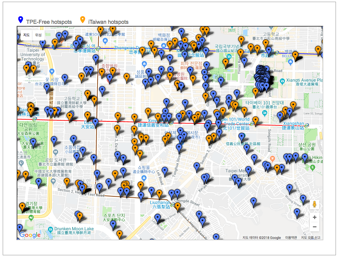Screen dimensions: 340x258
Task: Open the 이용약관 terms link
Action: [x=291, y=238]
